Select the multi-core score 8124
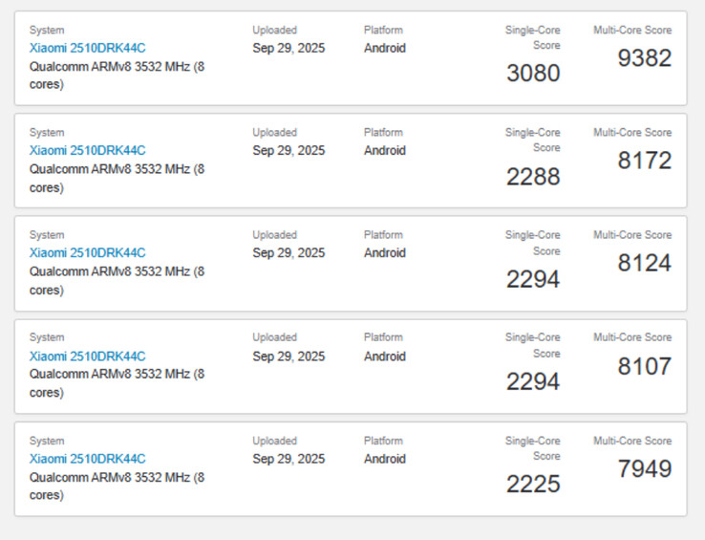 tap(644, 263)
